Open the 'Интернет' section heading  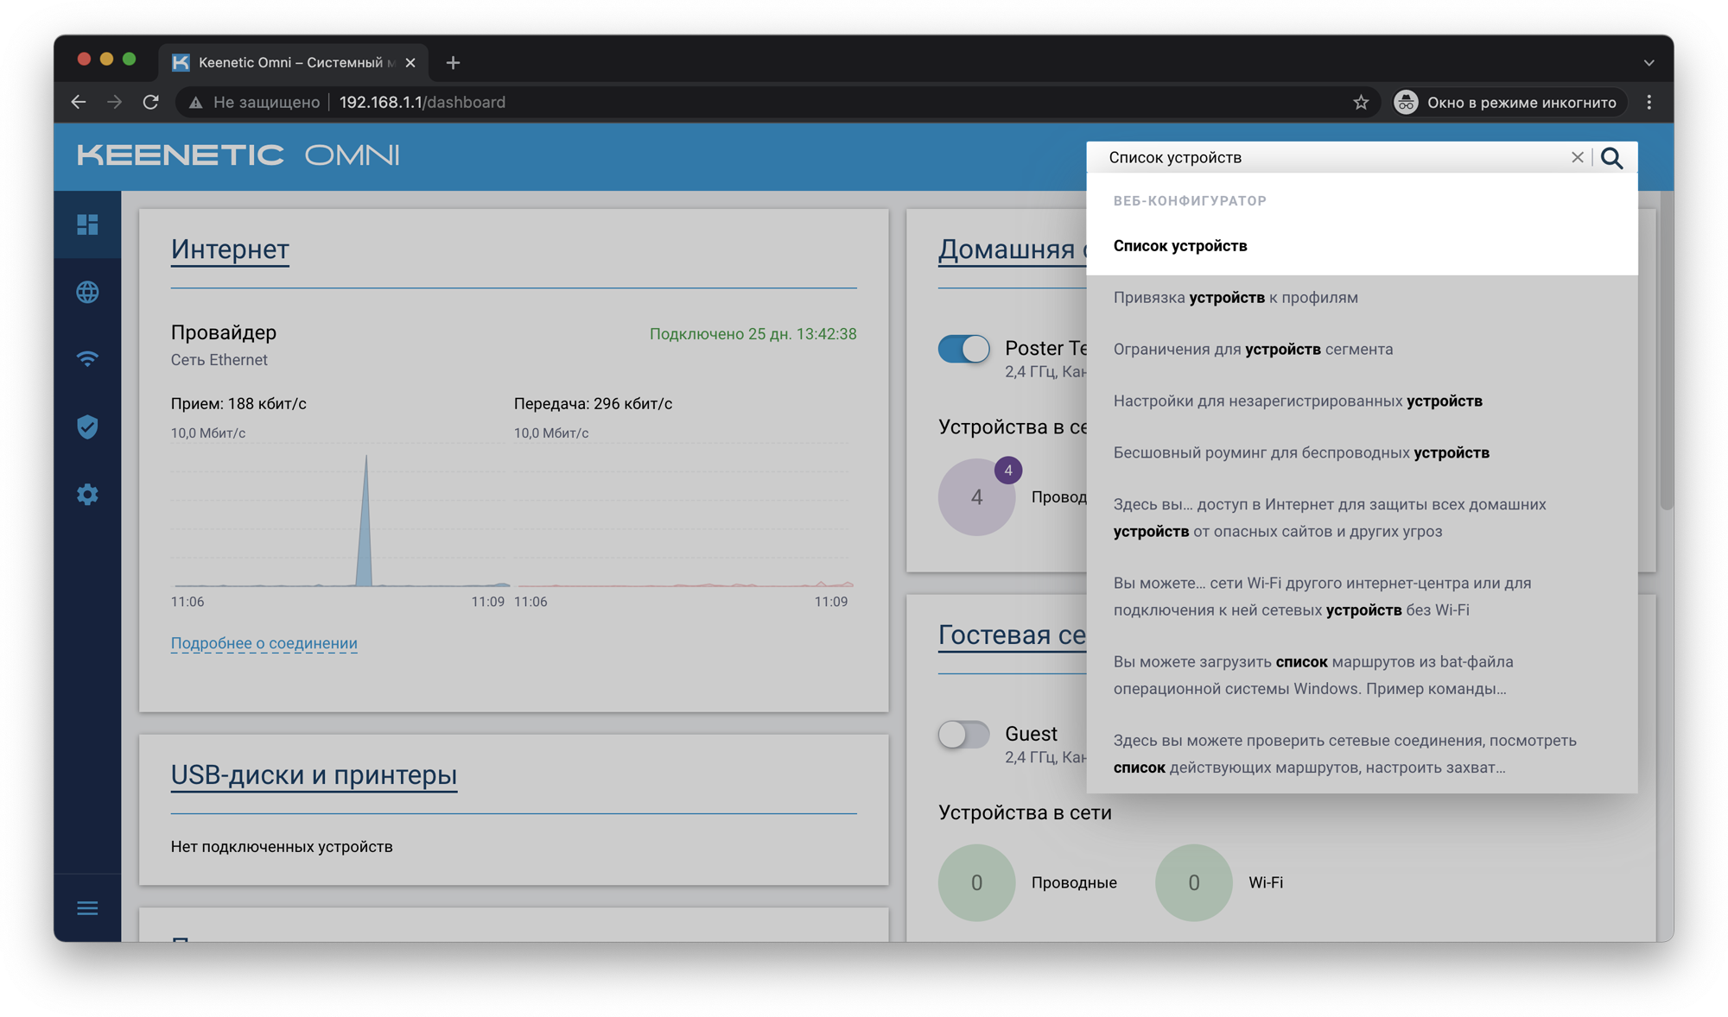(x=230, y=249)
